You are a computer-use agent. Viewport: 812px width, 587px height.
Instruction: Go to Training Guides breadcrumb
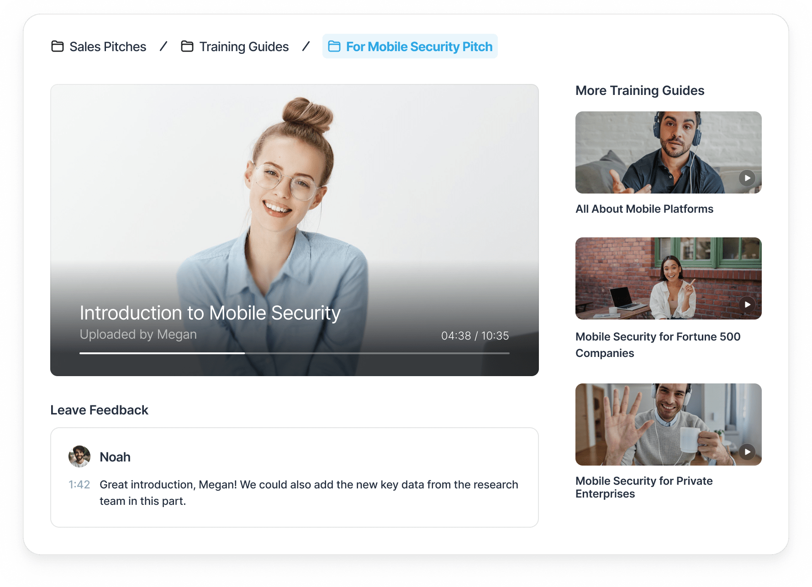tap(244, 47)
